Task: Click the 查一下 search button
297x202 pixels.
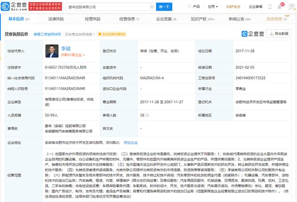Action: [x=164, y=7]
